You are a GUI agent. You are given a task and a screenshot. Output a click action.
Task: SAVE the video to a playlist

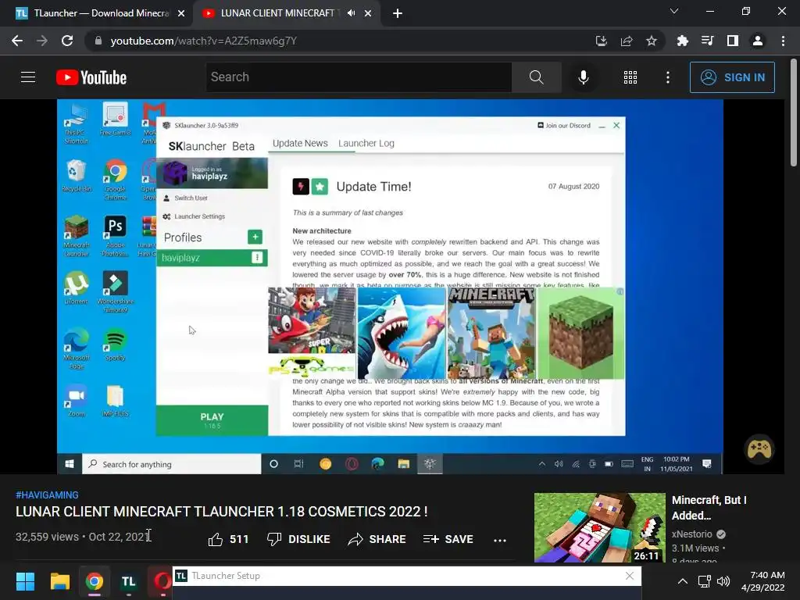(x=448, y=539)
